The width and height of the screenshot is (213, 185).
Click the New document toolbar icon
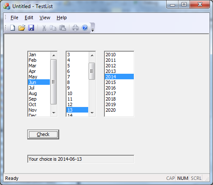(12, 28)
